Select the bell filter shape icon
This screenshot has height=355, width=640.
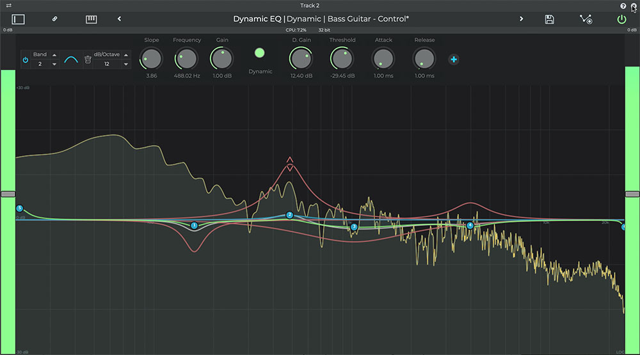tap(71, 59)
